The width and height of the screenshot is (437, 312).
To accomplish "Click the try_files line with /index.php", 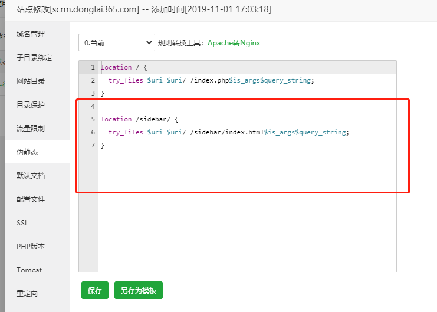I will point(211,80).
